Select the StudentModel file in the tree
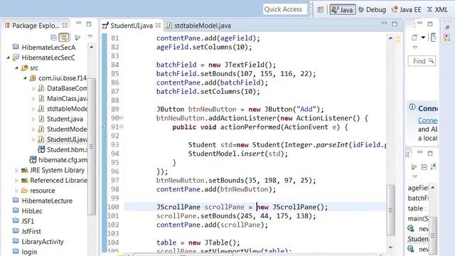Viewport: 455px width, 256px height. pyautogui.click(x=67, y=129)
